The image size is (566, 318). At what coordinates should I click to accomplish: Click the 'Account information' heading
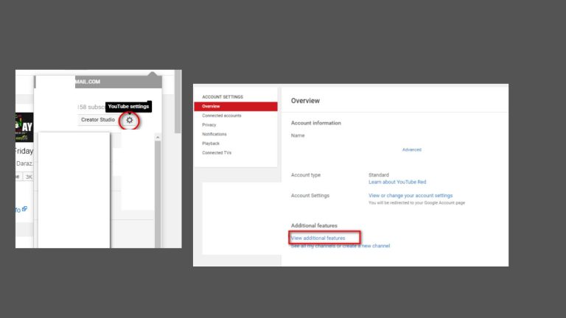coord(316,123)
